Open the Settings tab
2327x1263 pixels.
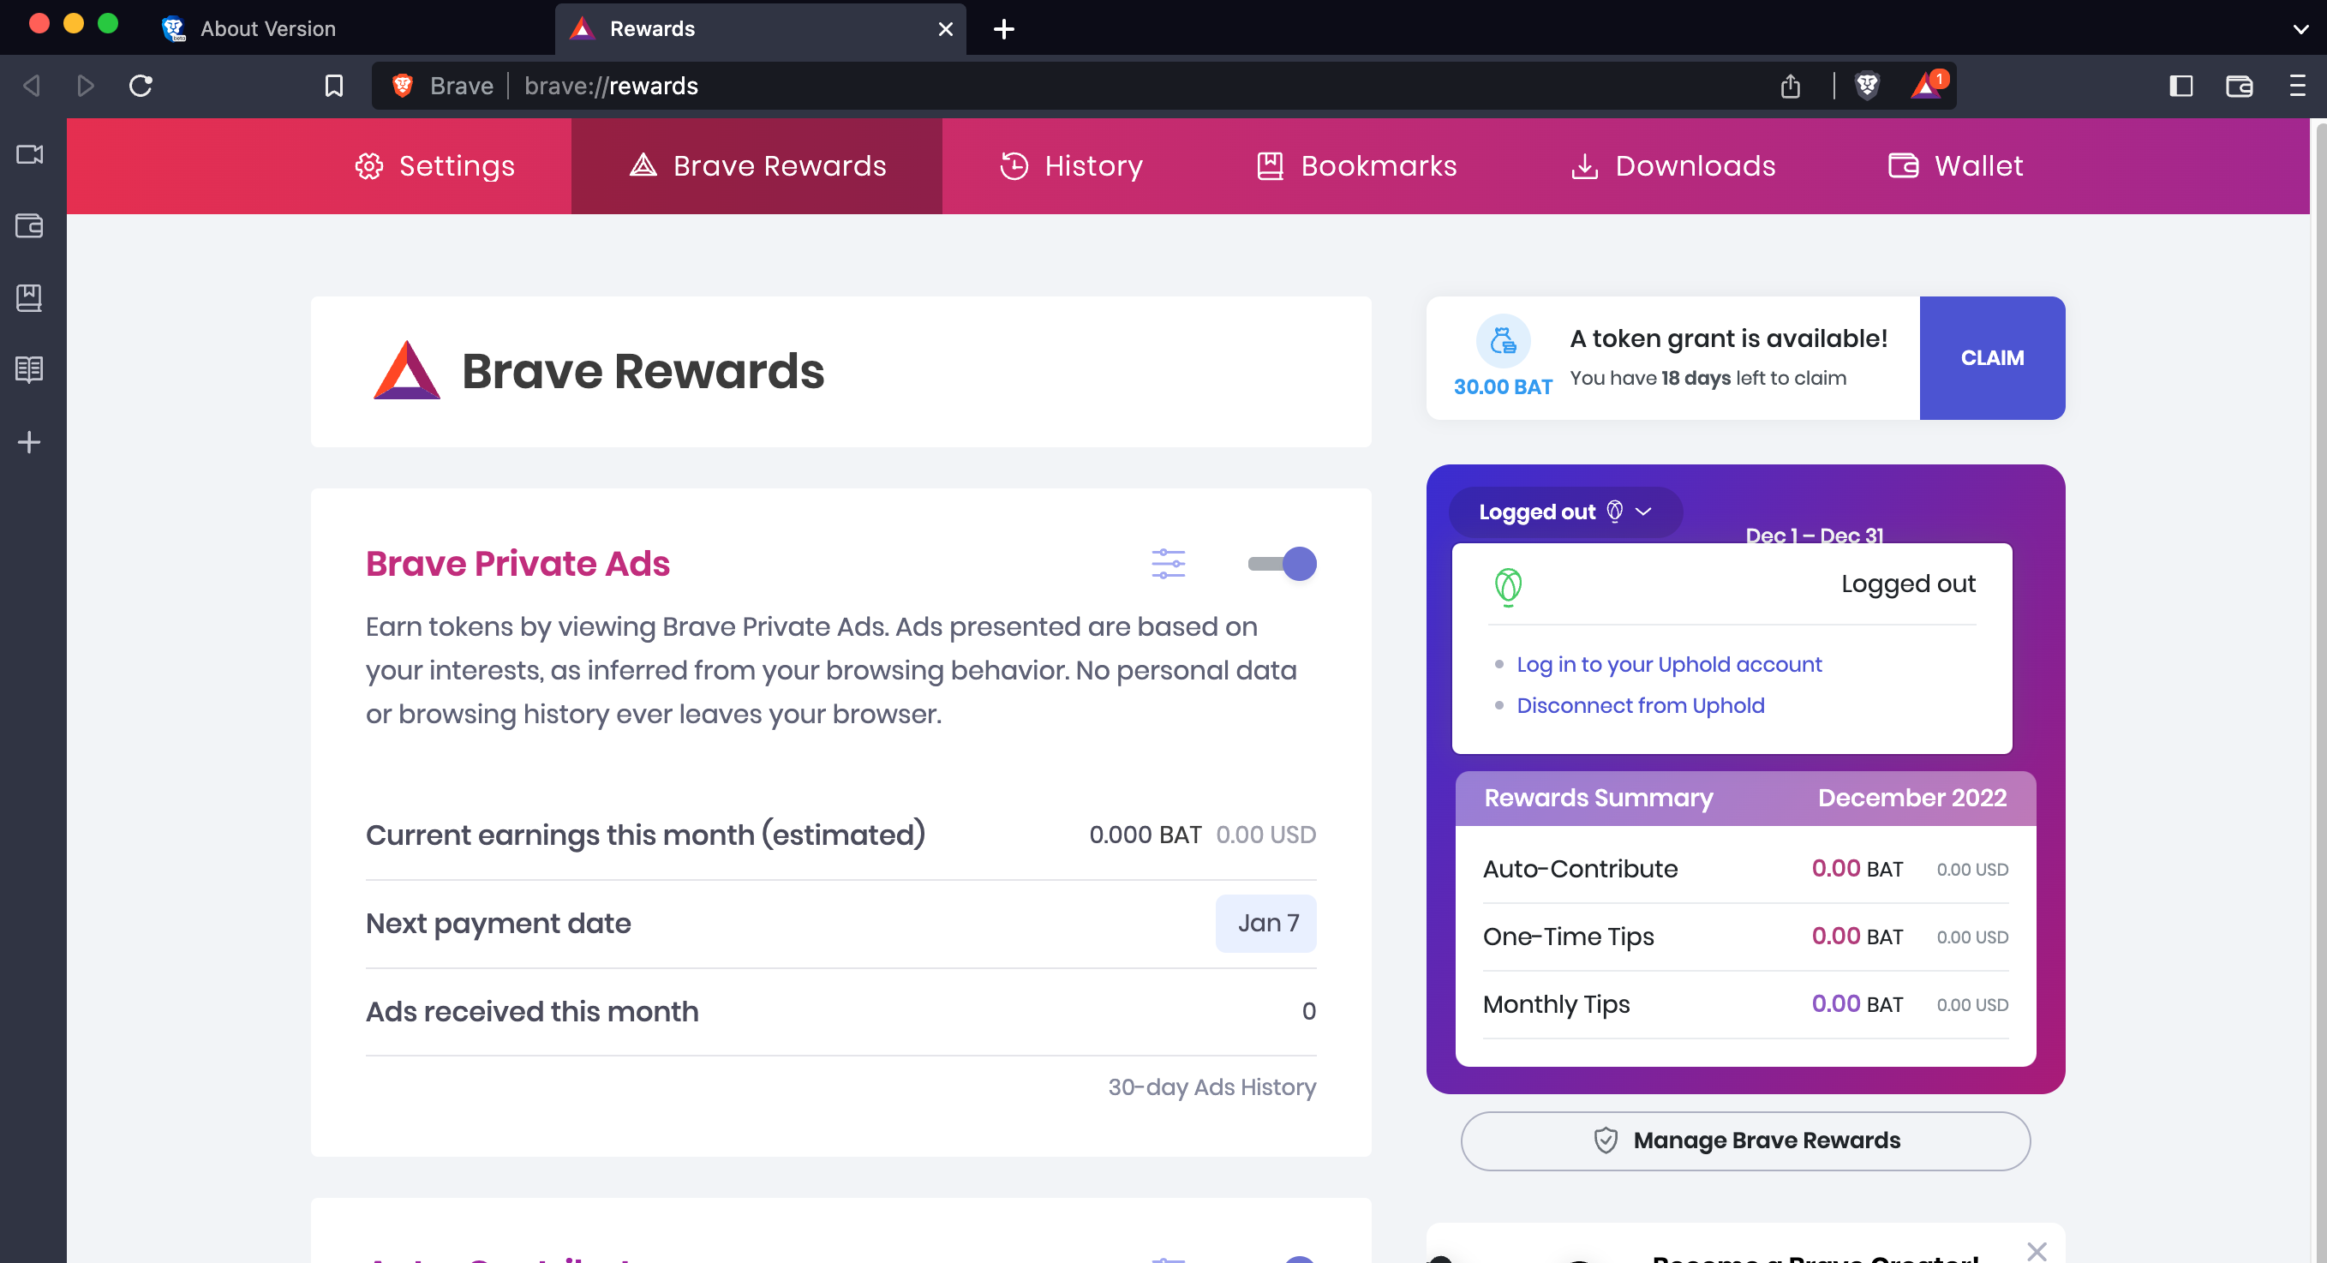pos(434,165)
